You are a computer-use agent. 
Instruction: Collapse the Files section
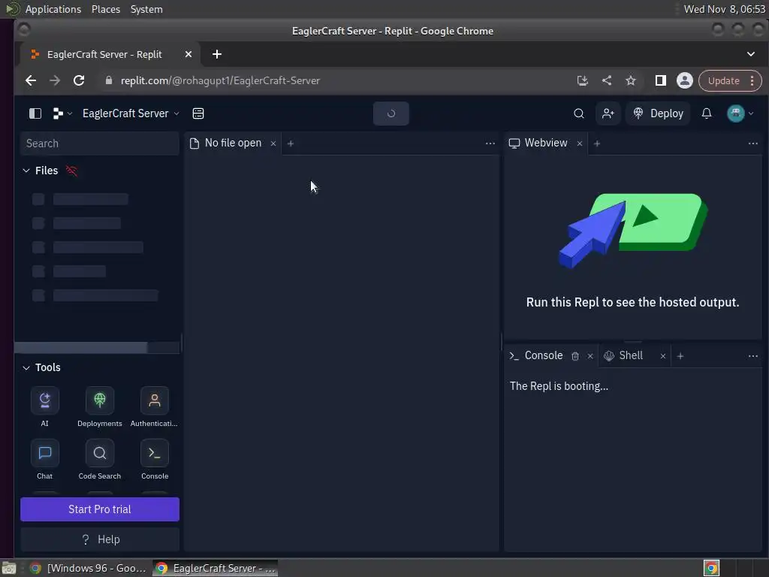click(x=26, y=171)
